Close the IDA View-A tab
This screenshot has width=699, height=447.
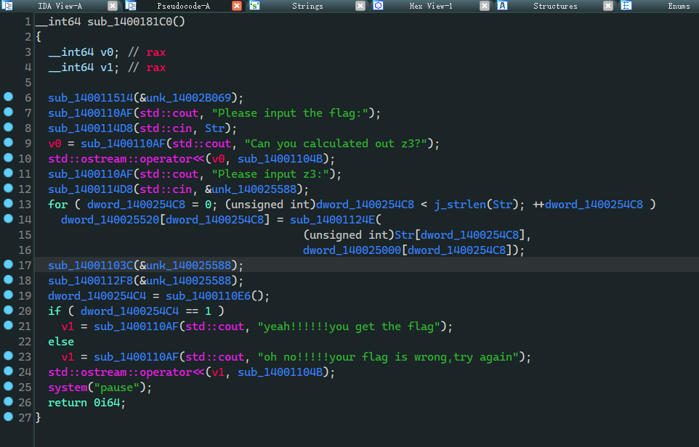[113, 6]
